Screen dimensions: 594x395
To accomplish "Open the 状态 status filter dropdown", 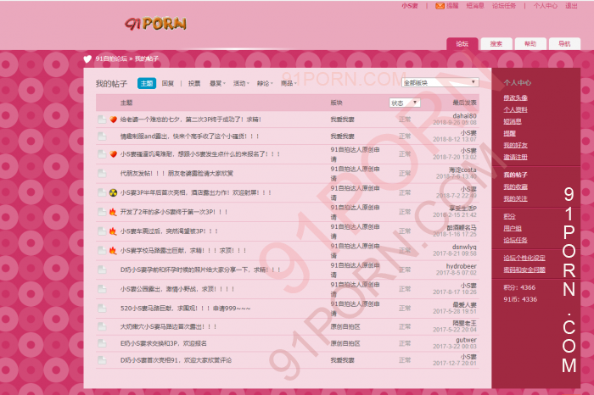I will 405,103.
